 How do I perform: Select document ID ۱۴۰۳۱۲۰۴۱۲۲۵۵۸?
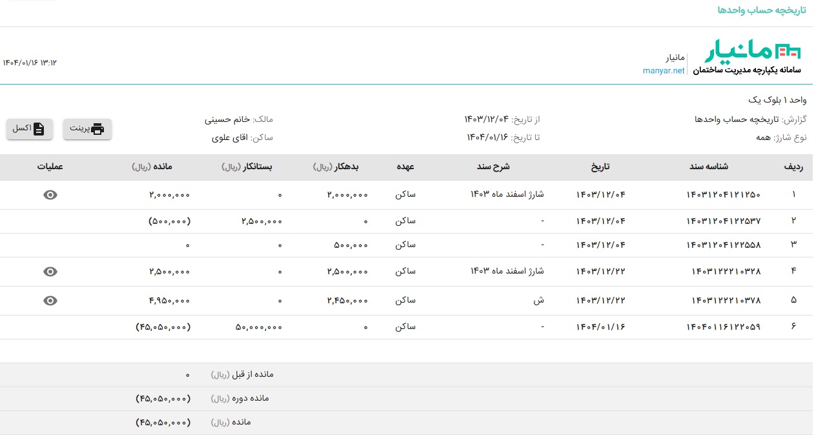724,245
